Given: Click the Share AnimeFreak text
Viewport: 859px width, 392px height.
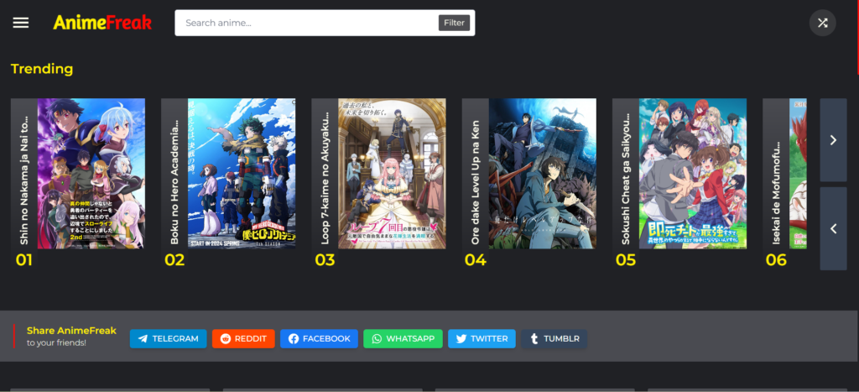Looking at the screenshot, I should [71, 331].
